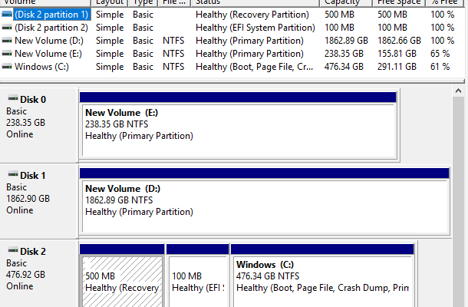Screen dimensions: 468x307
Task: Click the Windows (C:) drive icon in list
Action: pos(7,67)
